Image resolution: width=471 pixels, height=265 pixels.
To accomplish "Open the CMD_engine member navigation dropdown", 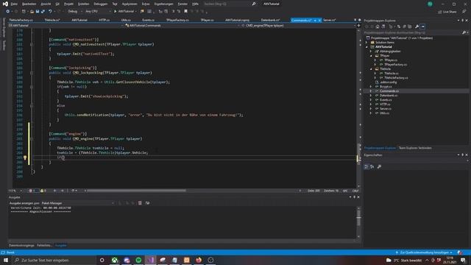I will tap(297, 26).
